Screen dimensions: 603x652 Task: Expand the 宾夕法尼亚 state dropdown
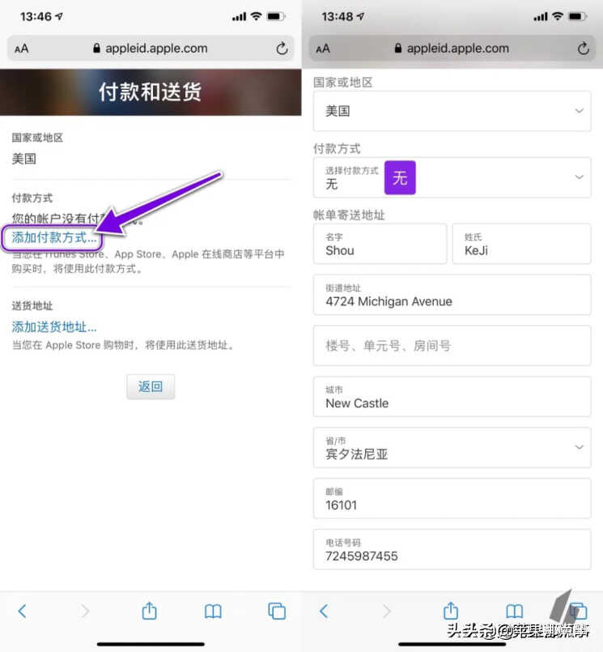tap(452, 447)
